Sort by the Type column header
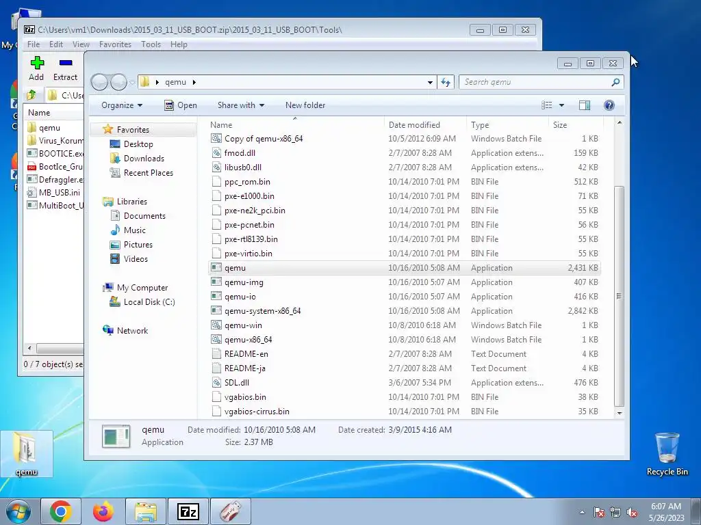Viewport: 701px width, 525px height. pos(507,125)
